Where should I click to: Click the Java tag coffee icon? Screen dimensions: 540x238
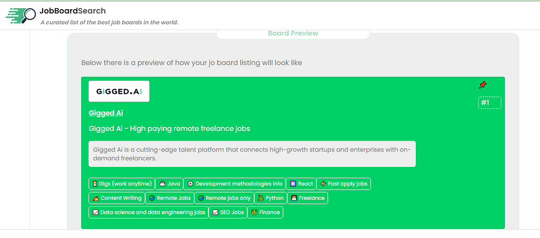161,184
